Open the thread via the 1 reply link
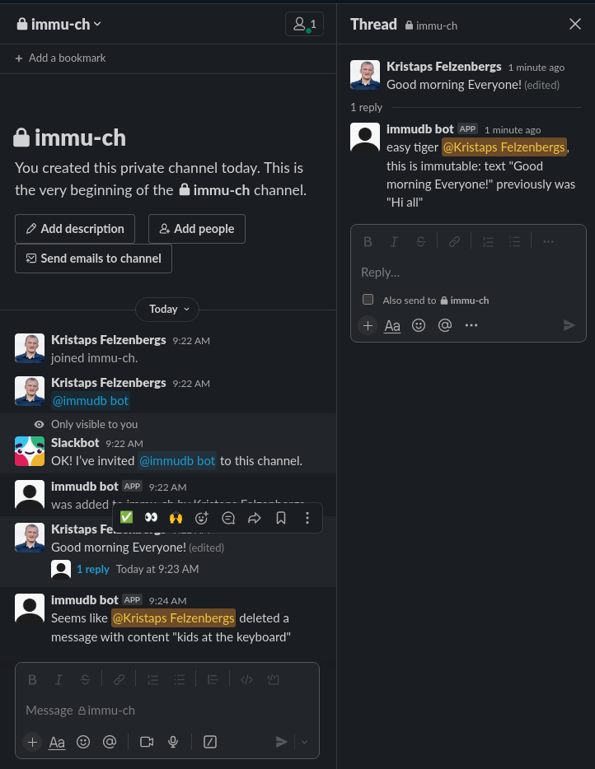 (x=93, y=569)
